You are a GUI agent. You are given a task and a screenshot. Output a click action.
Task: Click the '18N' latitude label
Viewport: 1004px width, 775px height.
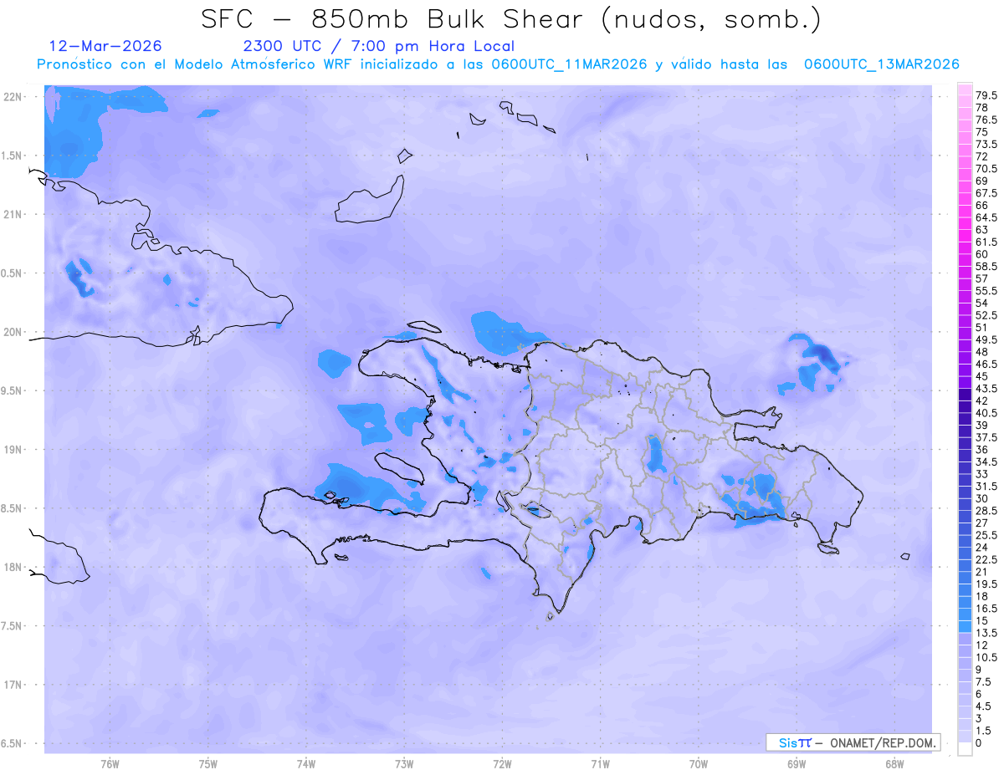click(14, 568)
